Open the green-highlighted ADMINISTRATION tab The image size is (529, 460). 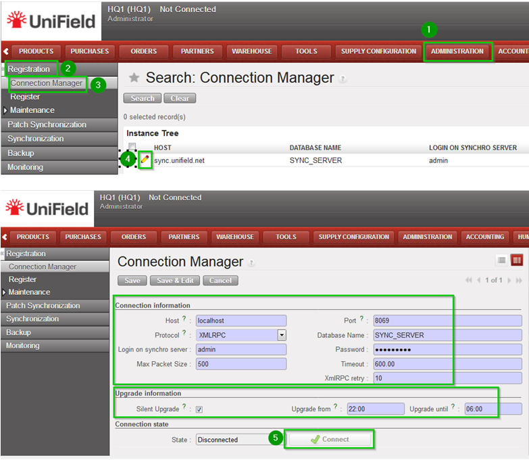click(x=457, y=51)
